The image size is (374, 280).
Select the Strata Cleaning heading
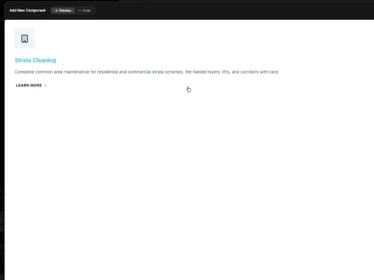[35, 60]
